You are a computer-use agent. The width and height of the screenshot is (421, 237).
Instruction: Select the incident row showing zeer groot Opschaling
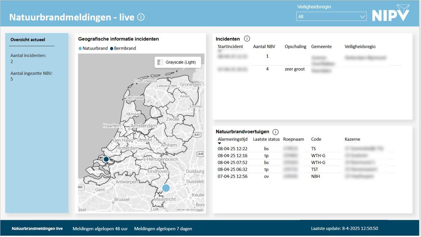[x=292, y=69]
